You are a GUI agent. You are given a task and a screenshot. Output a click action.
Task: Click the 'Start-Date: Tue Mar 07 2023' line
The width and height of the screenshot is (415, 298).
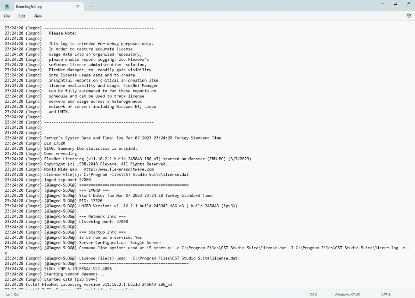point(145,195)
